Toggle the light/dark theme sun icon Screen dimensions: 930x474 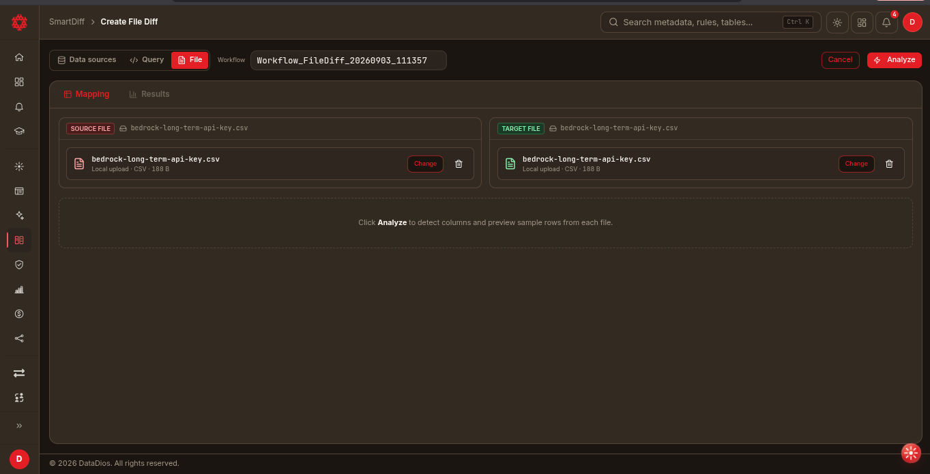click(837, 23)
